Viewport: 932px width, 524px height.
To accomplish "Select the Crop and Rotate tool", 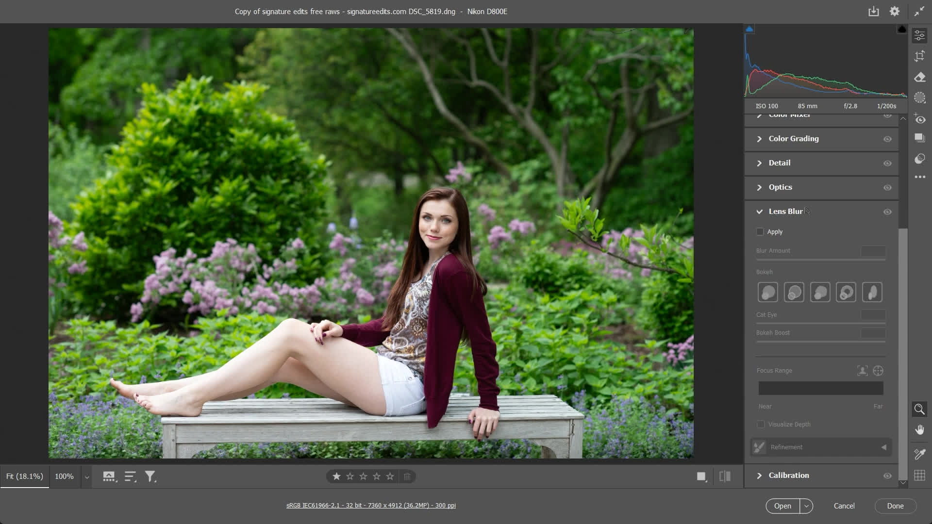I will [x=919, y=56].
